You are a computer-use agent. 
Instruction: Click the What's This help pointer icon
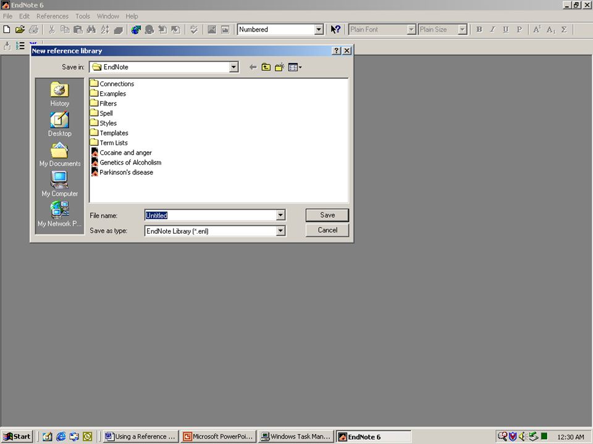click(x=335, y=30)
